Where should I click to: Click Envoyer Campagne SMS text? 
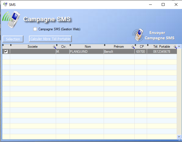[159, 35]
